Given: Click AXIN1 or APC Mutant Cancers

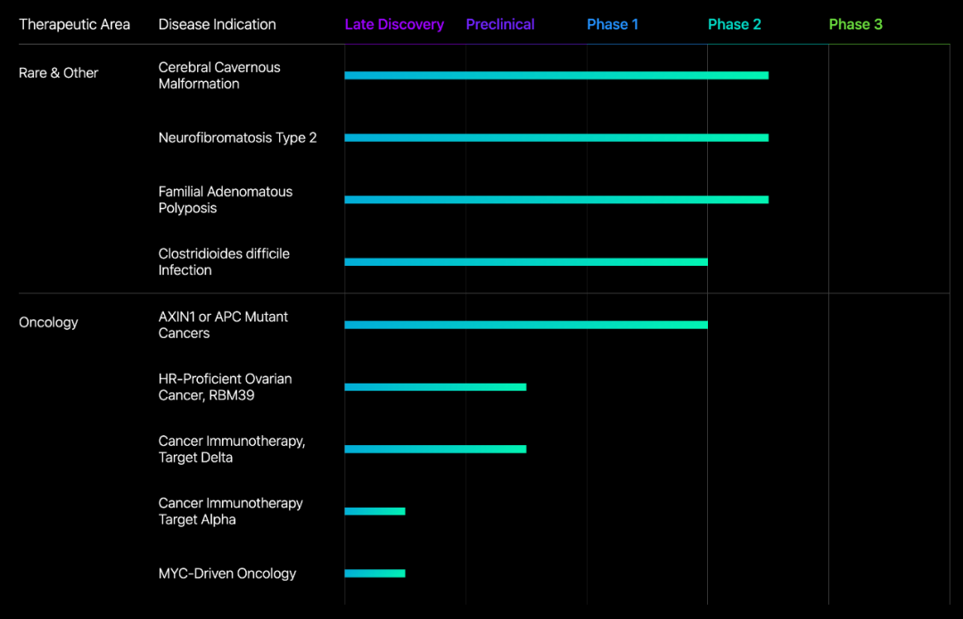Looking at the screenshot, I should coord(223,325).
